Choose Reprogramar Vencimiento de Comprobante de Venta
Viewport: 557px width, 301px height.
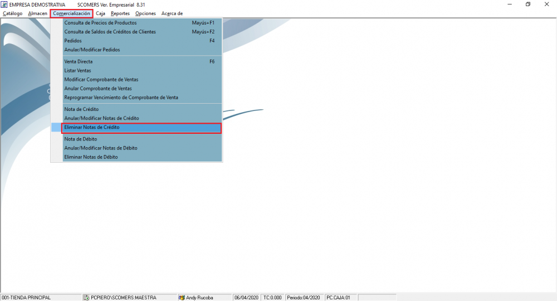tap(142, 98)
